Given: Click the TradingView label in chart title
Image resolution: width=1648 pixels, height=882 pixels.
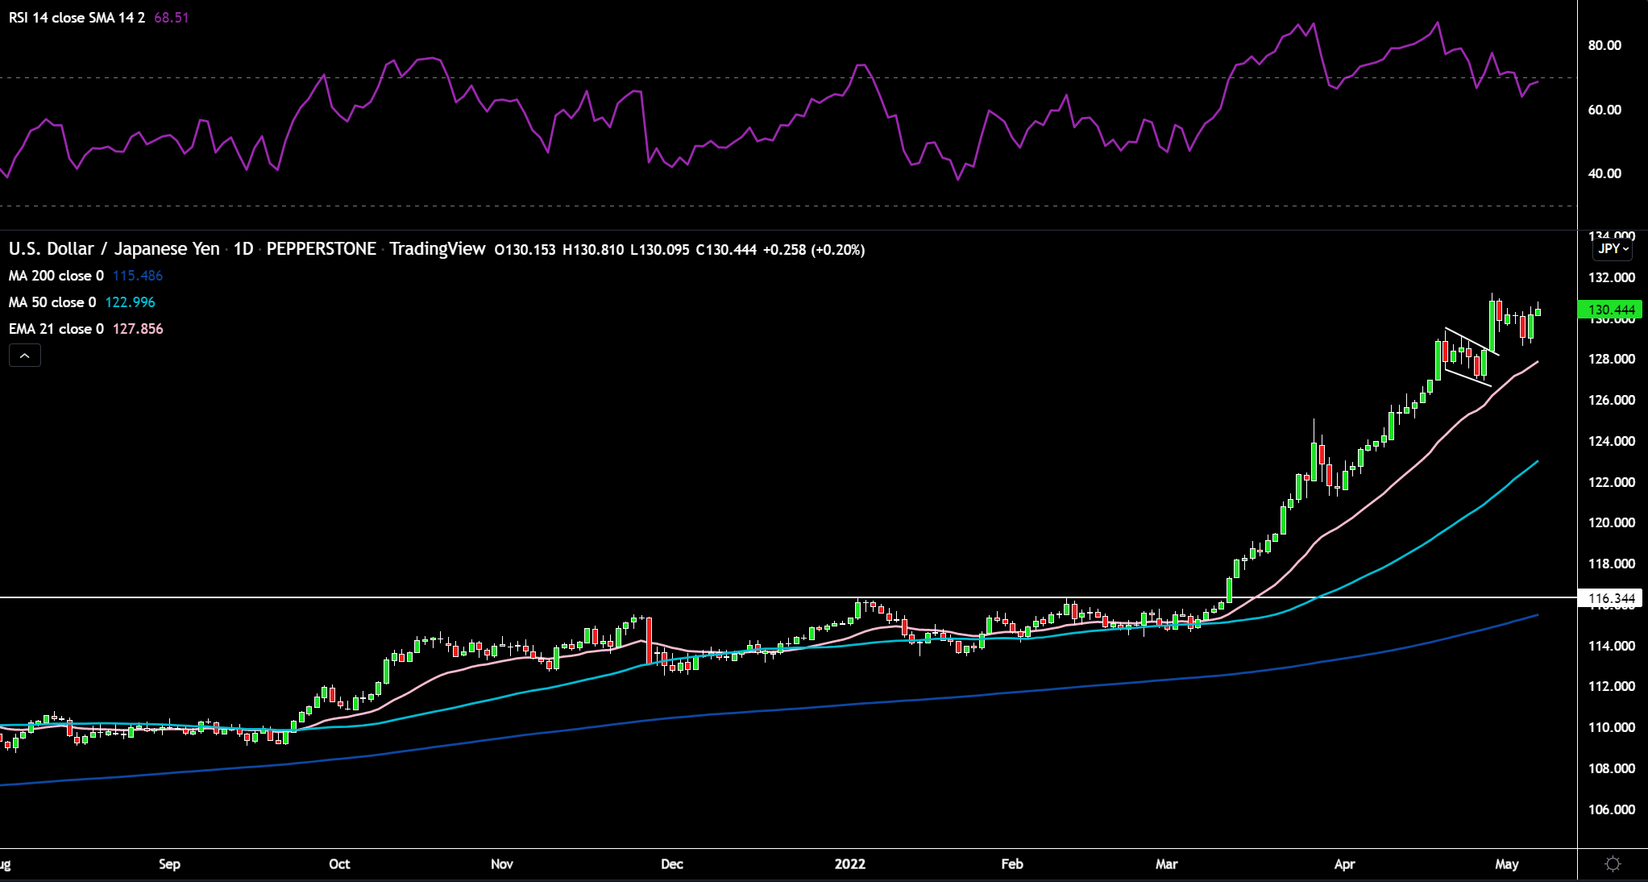Looking at the screenshot, I should click(438, 249).
